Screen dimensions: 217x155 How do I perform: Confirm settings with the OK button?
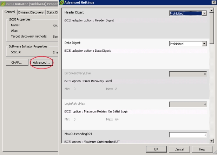[157, 149]
